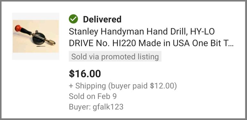Click the word Shipping in order details
Image resolution: width=247 pixels, height=120 pixels.
coord(91,86)
